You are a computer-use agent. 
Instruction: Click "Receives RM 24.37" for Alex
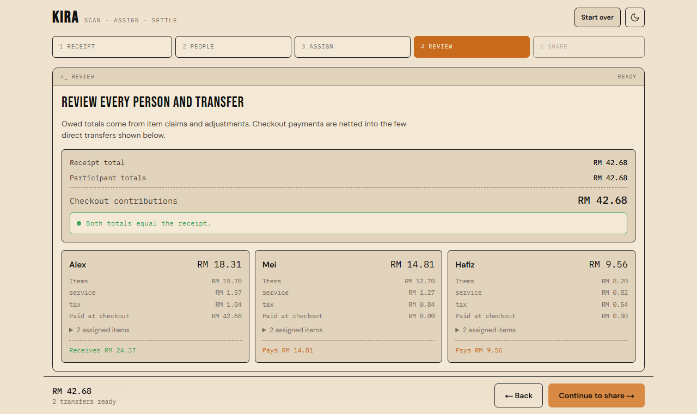(102, 350)
